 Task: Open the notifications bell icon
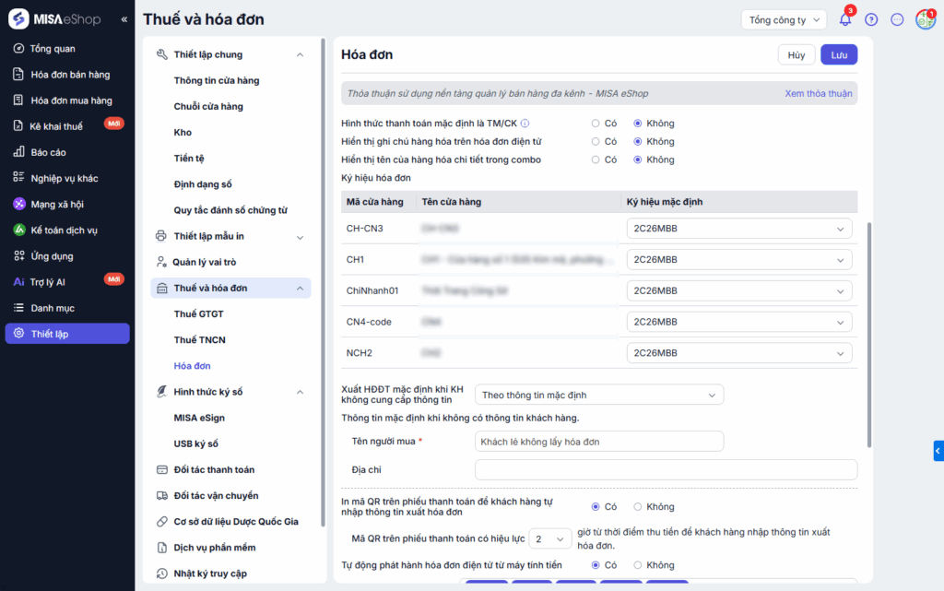pos(844,19)
